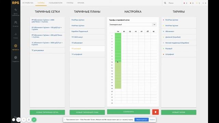Click the search input field

[175, 3]
